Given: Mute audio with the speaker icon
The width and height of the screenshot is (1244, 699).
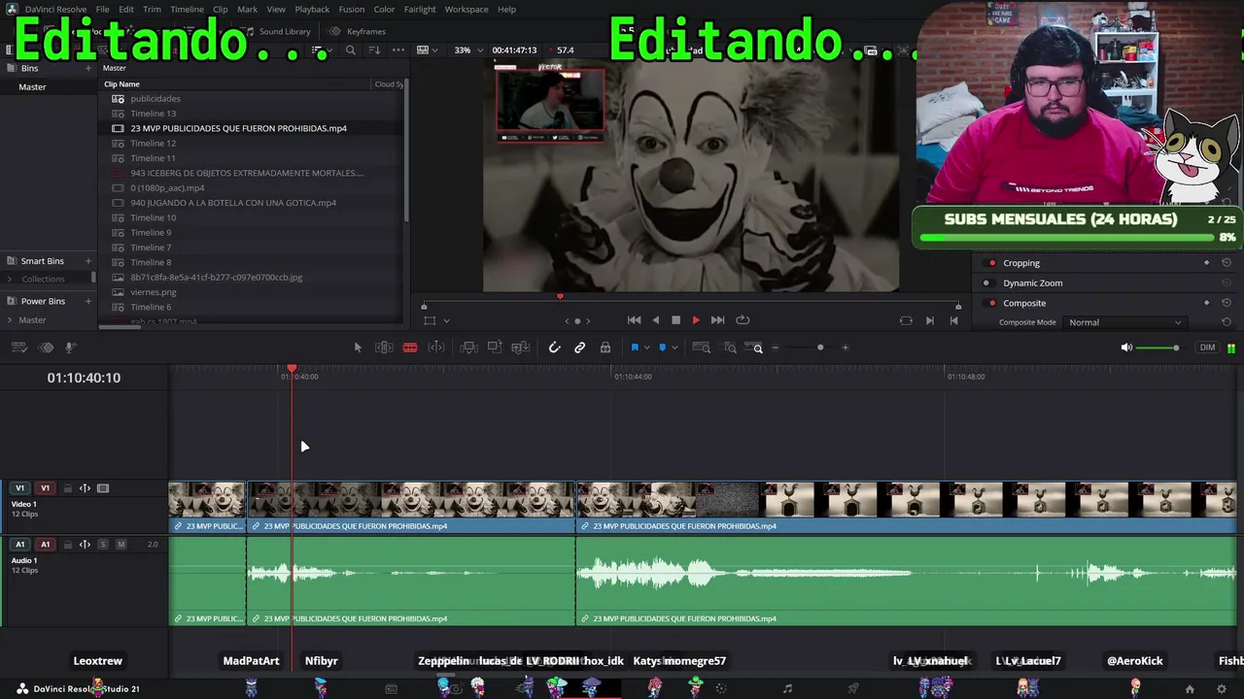Looking at the screenshot, I should pyautogui.click(x=1126, y=348).
